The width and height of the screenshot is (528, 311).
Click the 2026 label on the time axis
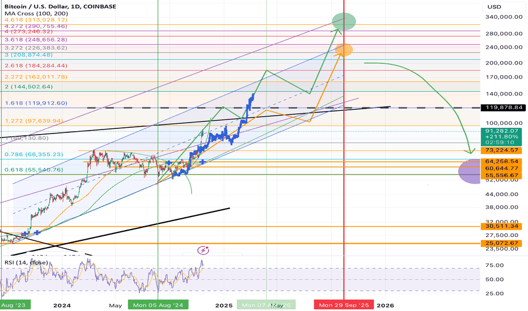(385, 305)
